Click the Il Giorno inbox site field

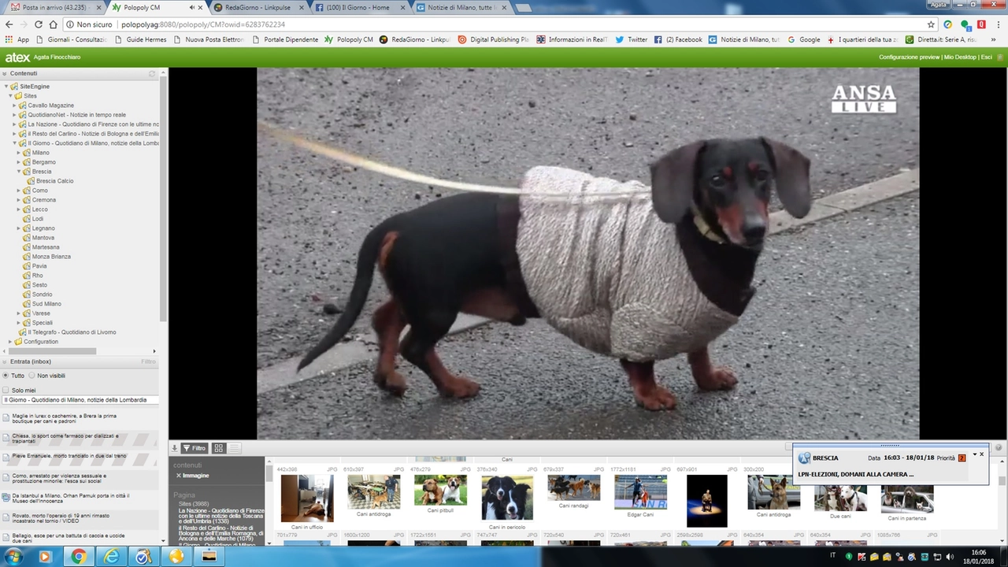(x=80, y=400)
